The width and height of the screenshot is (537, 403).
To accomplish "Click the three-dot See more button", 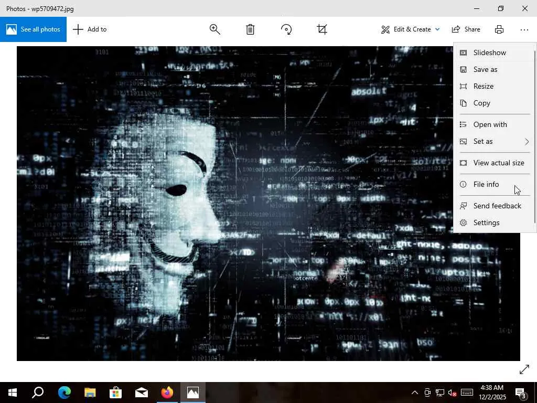I will [524, 30].
